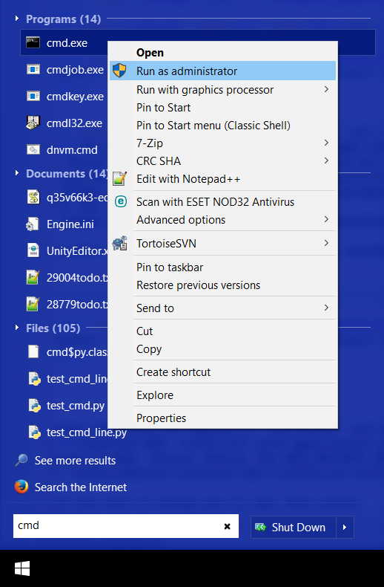Select cmd.exe text in results
This screenshot has height=587, width=384.
67,42
